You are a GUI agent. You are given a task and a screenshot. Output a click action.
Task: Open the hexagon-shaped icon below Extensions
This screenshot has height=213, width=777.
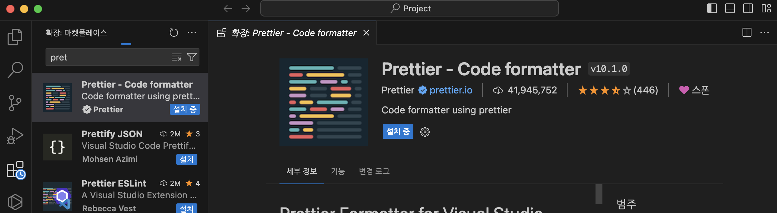point(15,202)
